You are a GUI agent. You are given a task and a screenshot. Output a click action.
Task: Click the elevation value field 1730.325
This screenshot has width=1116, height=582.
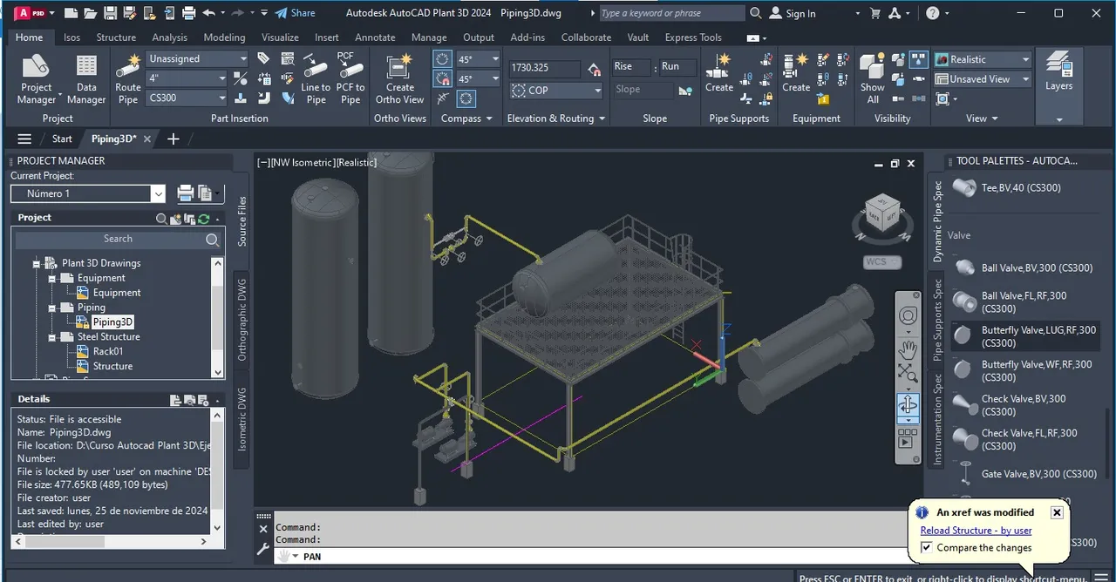544,68
